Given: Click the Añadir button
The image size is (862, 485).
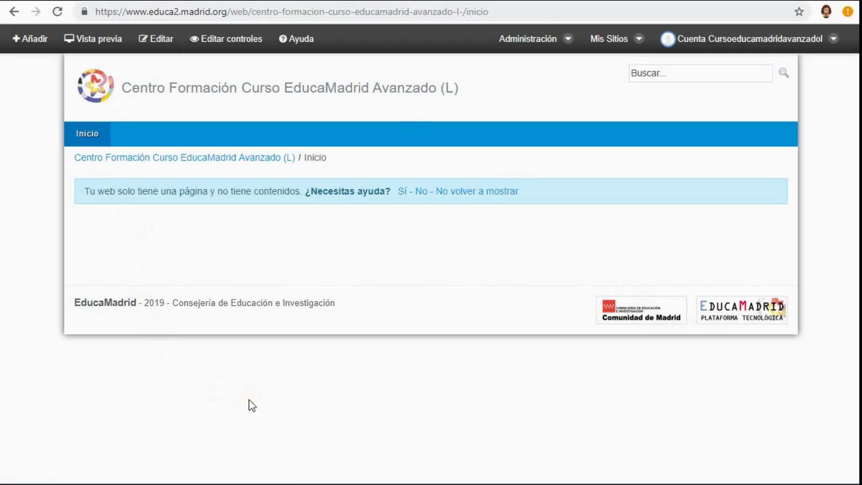Looking at the screenshot, I should coord(30,39).
